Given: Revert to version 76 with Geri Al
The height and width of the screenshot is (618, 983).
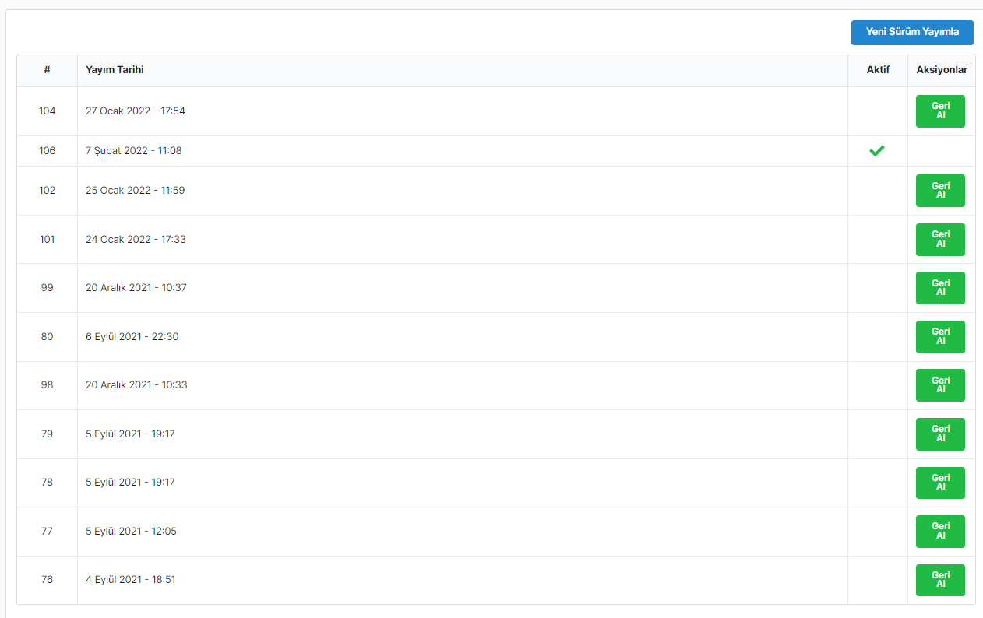Looking at the screenshot, I should 940,580.
